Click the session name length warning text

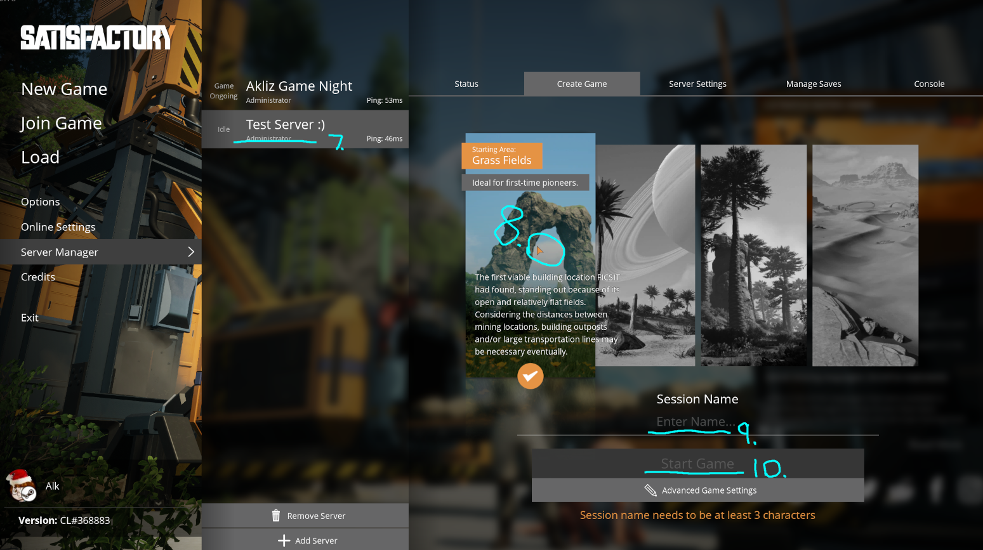[x=697, y=515]
